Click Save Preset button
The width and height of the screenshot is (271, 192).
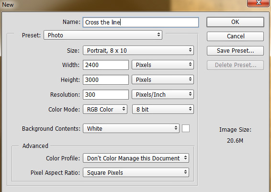(x=235, y=51)
